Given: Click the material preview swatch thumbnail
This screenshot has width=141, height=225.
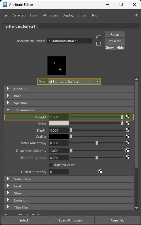Looking at the screenshot, I should pos(57,66).
